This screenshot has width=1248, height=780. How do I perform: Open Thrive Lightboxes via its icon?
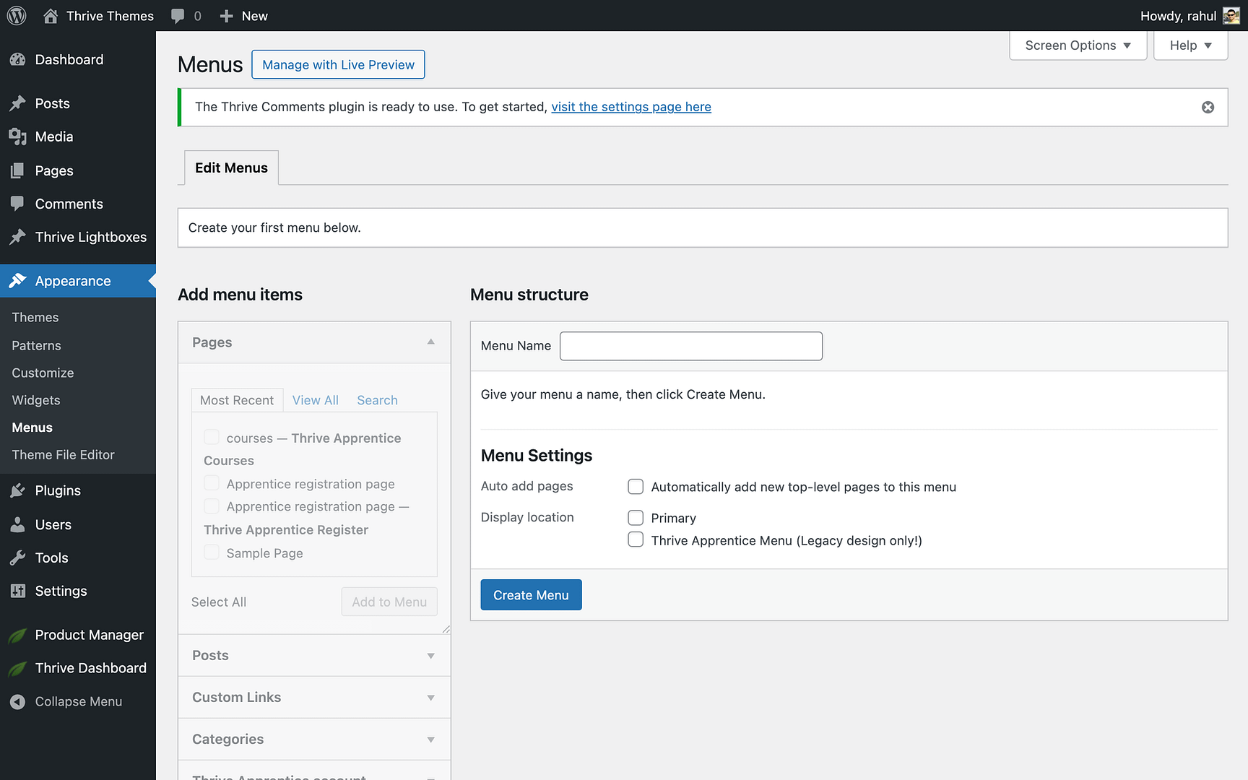tap(18, 237)
